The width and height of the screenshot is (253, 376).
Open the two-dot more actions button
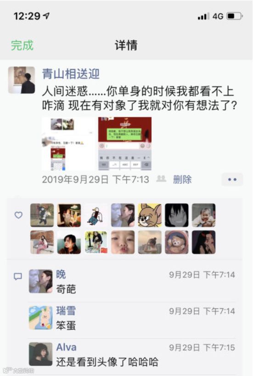click(x=232, y=179)
